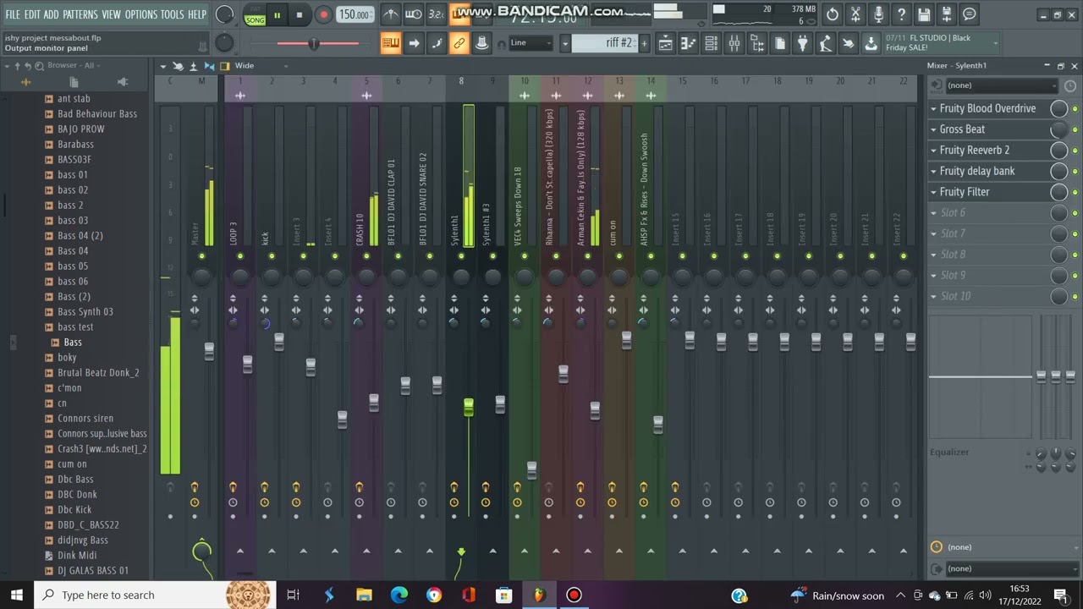Viewport: 1083px width, 609px height.
Task: Select 'bass test' in browser
Action: [x=75, y=327]
